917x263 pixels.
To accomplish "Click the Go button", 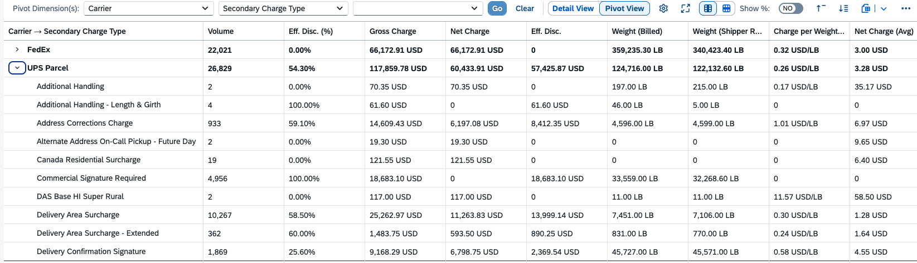I will tap(497, 8).
